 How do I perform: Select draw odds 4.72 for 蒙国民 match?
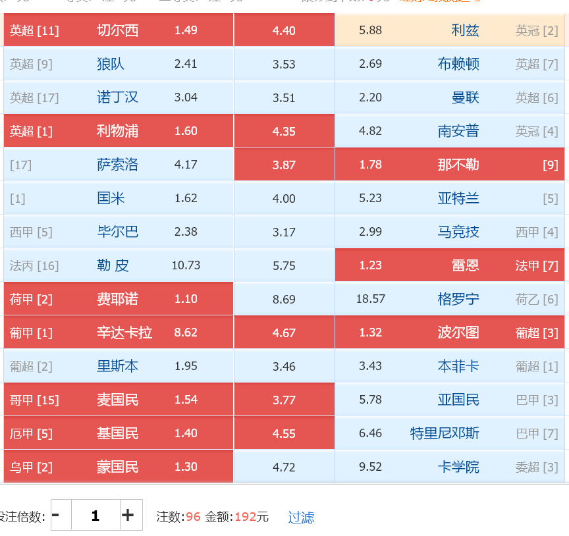tap(284, 467)
